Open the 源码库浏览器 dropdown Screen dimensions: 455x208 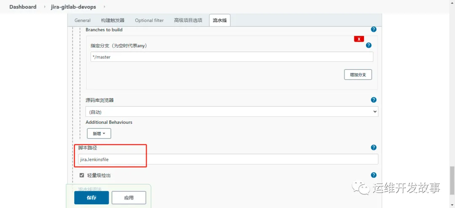pyautogui.click(x=232, y=112)
